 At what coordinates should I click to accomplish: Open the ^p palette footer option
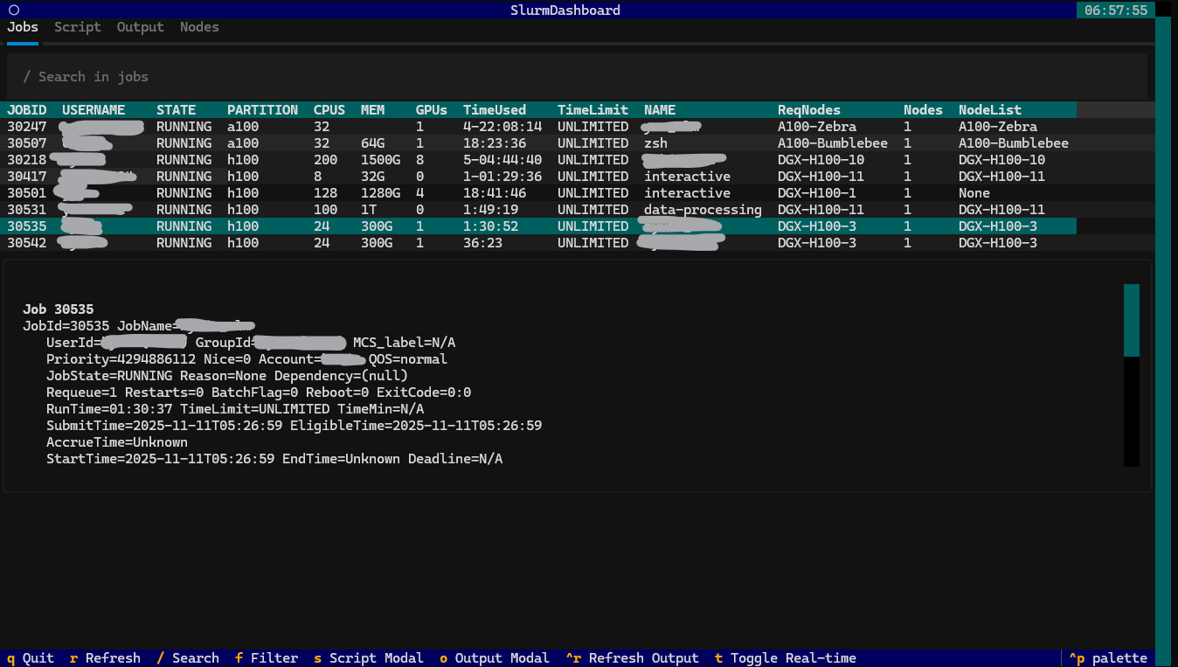pos(1108,658)
